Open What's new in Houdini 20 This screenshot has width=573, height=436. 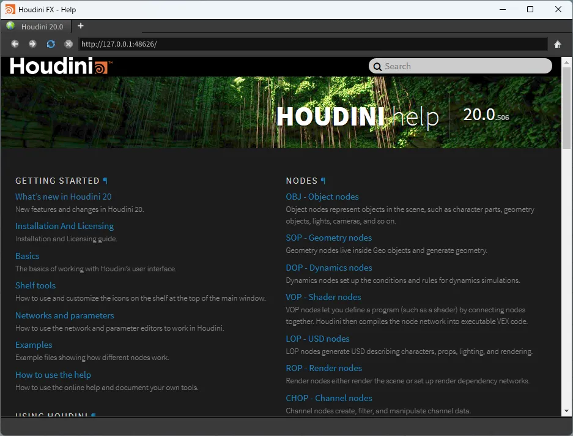[x=63, y=197]
